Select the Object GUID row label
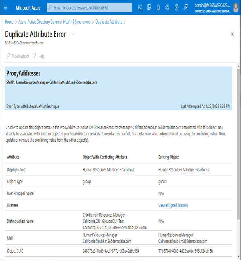 [x=15, y=251]
